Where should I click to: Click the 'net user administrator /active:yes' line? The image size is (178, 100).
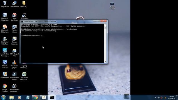click(49, 29)
